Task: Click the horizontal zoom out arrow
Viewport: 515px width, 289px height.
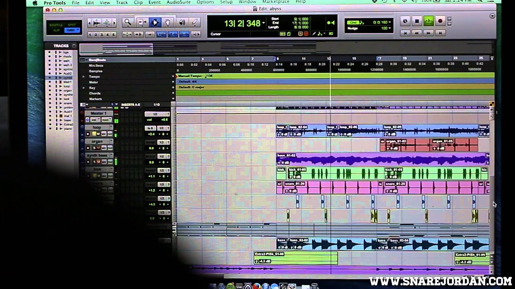Action: tap(90, 22)
